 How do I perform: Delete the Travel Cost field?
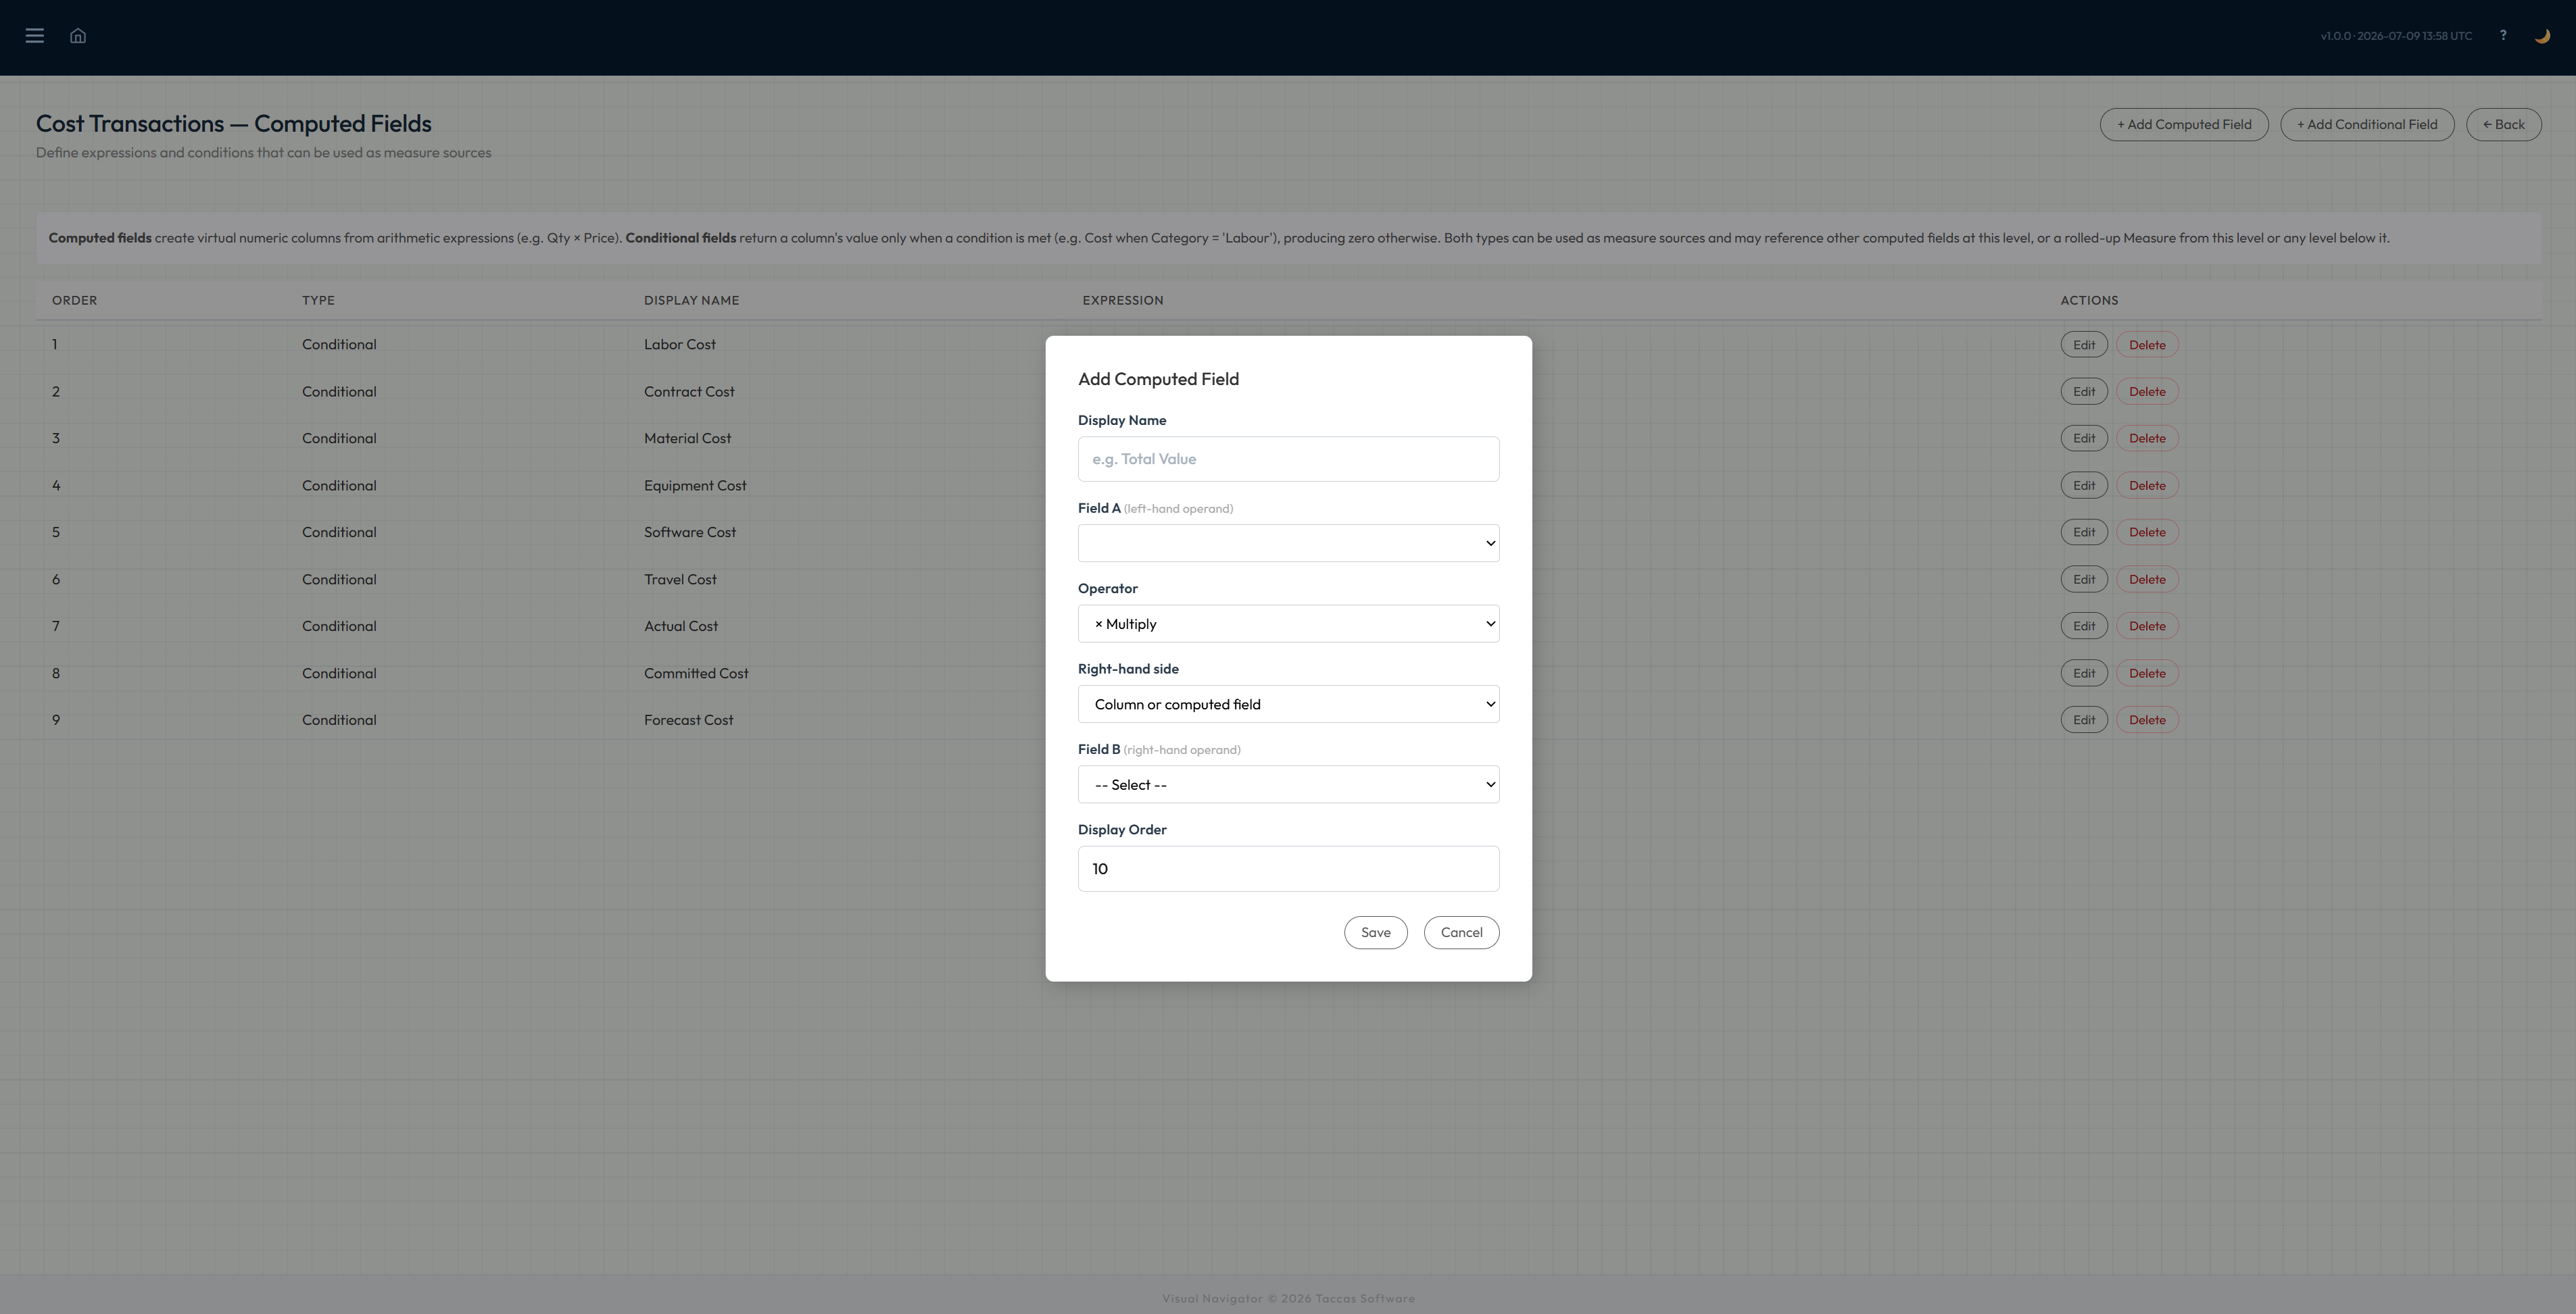2147,580
